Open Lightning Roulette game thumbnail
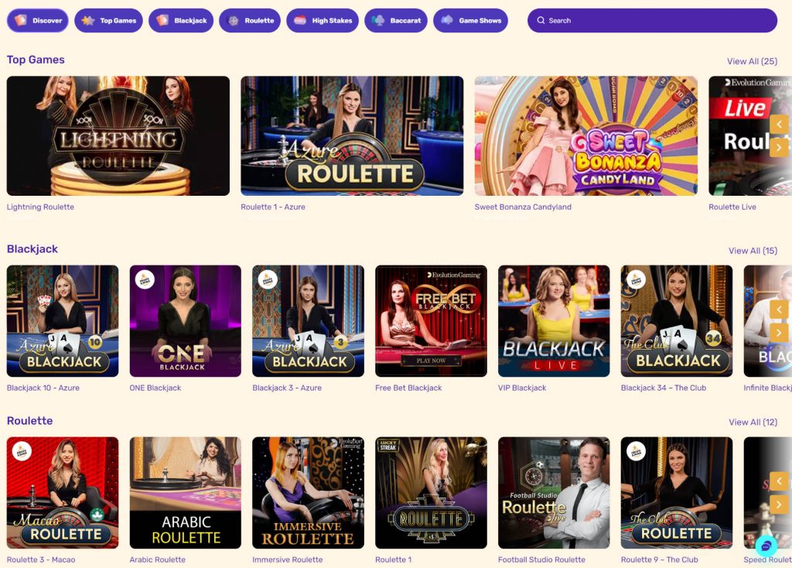This screenshot has height=568, width=792. tap(118, 136)
